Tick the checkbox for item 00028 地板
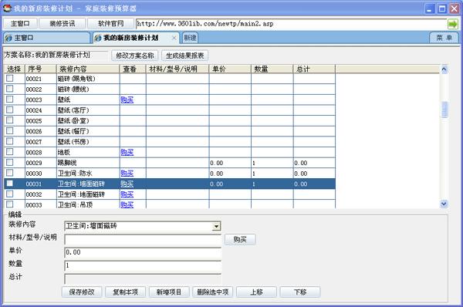The height and width of the screenshot is (307, 463). pos(10,152)
